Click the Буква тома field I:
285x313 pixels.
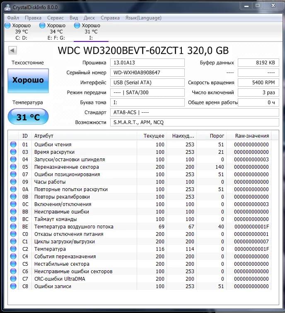[x=147, y=102]
